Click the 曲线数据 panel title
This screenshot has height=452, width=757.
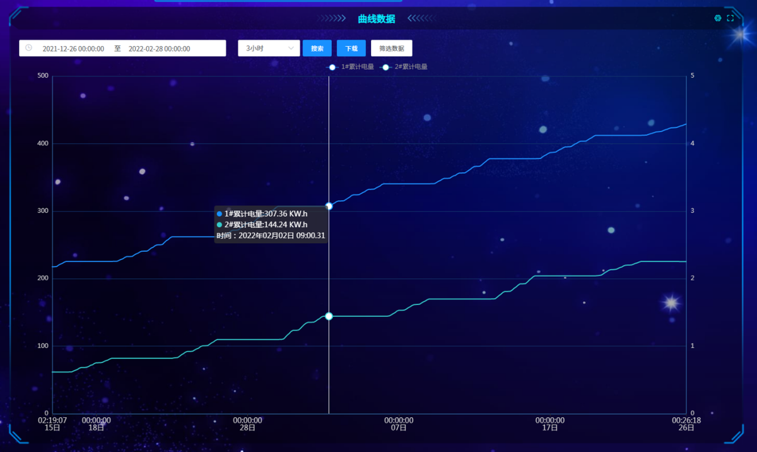point(376,19)
